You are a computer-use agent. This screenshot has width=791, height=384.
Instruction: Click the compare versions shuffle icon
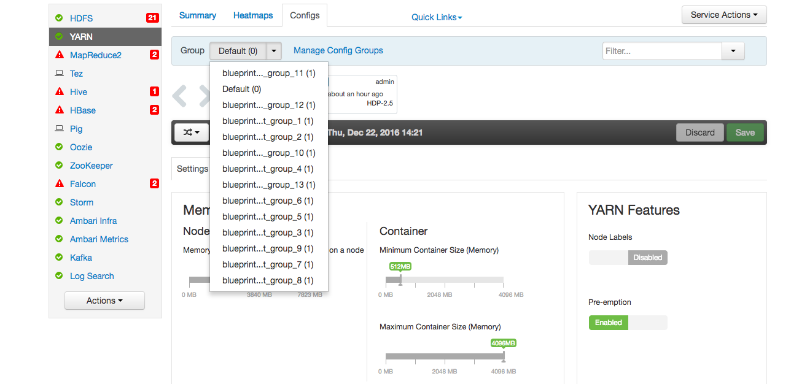(x=191, y=132)
